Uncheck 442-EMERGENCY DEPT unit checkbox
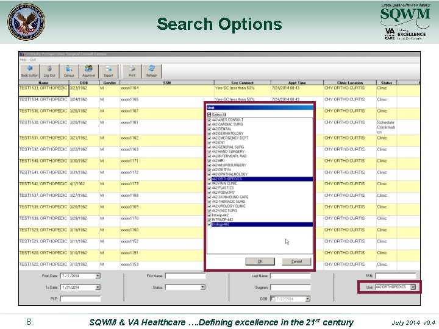The image size is (439, 329). 209,138
